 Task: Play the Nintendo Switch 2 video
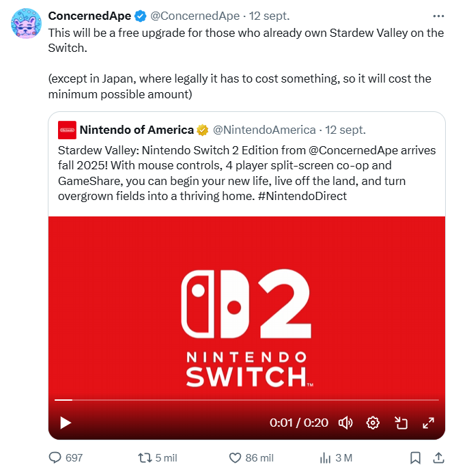pos(66,423)
